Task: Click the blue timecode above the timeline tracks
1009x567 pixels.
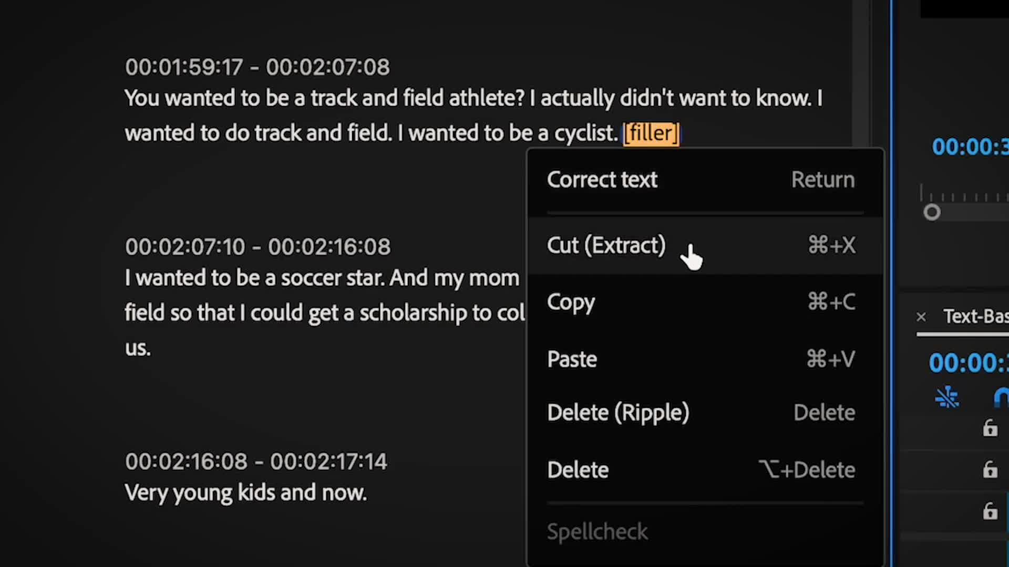Action: pos(968,363)
